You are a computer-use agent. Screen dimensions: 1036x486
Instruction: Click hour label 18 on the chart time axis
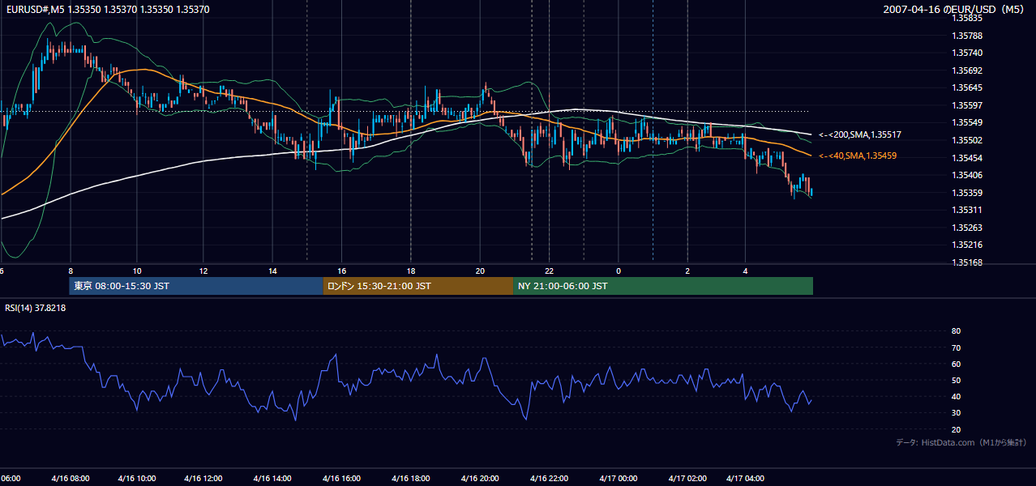coord(411,271)
